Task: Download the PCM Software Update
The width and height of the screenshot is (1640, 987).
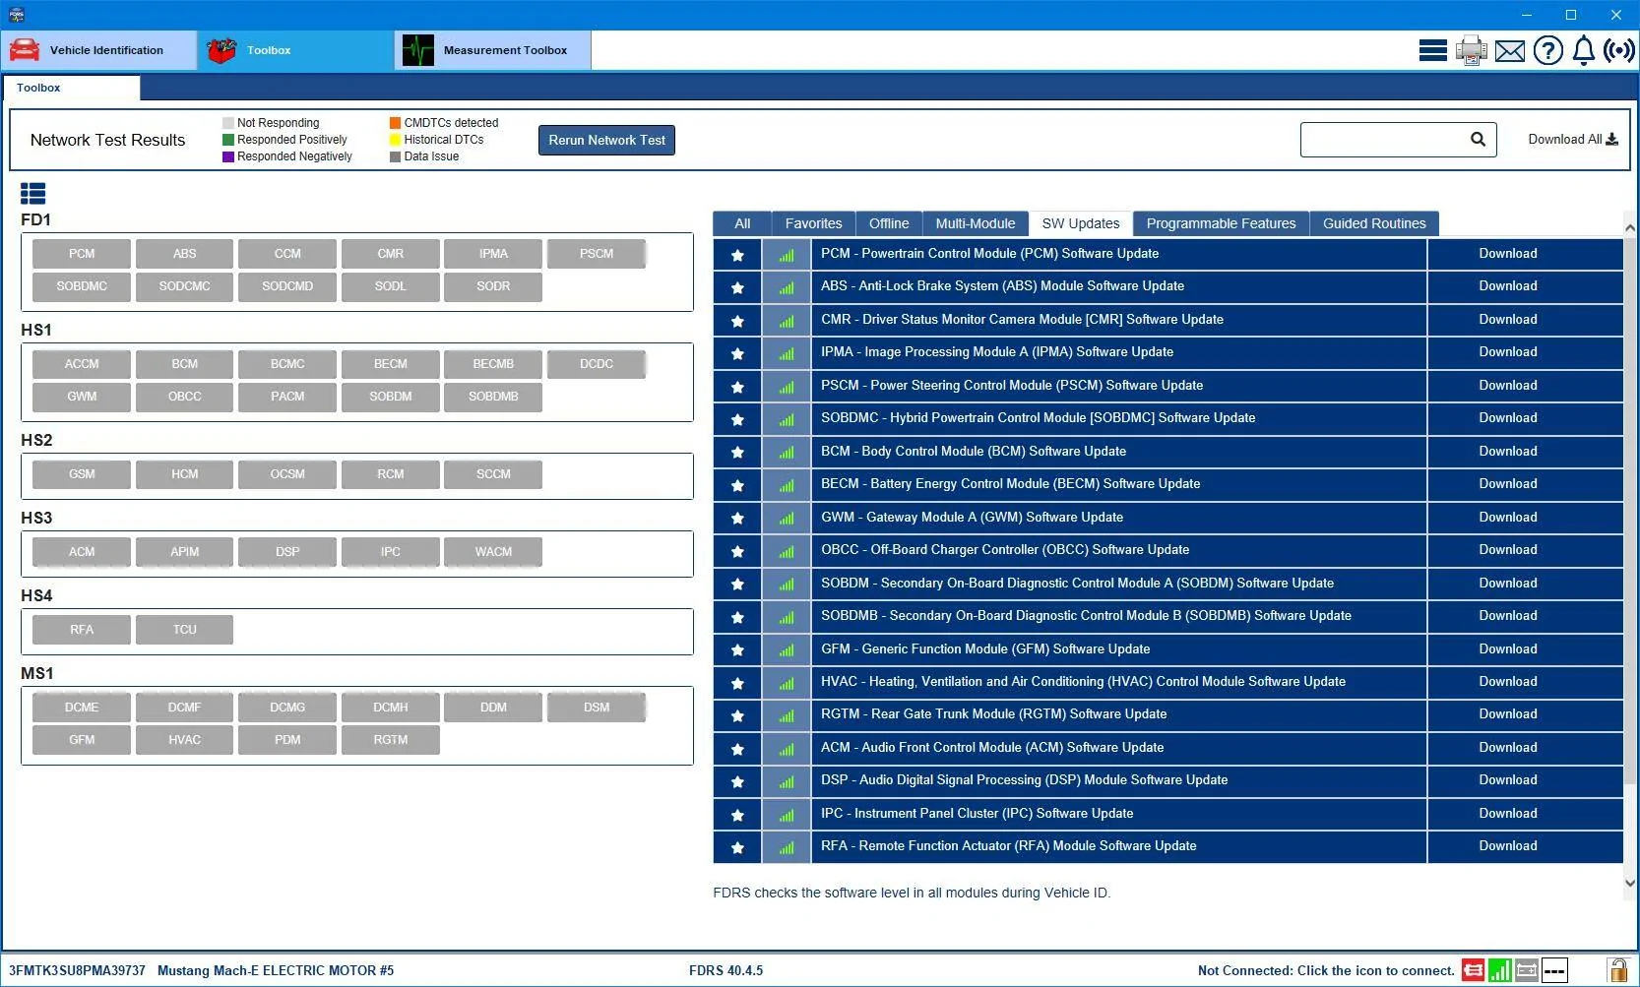Action: [x=1508, y=254]
